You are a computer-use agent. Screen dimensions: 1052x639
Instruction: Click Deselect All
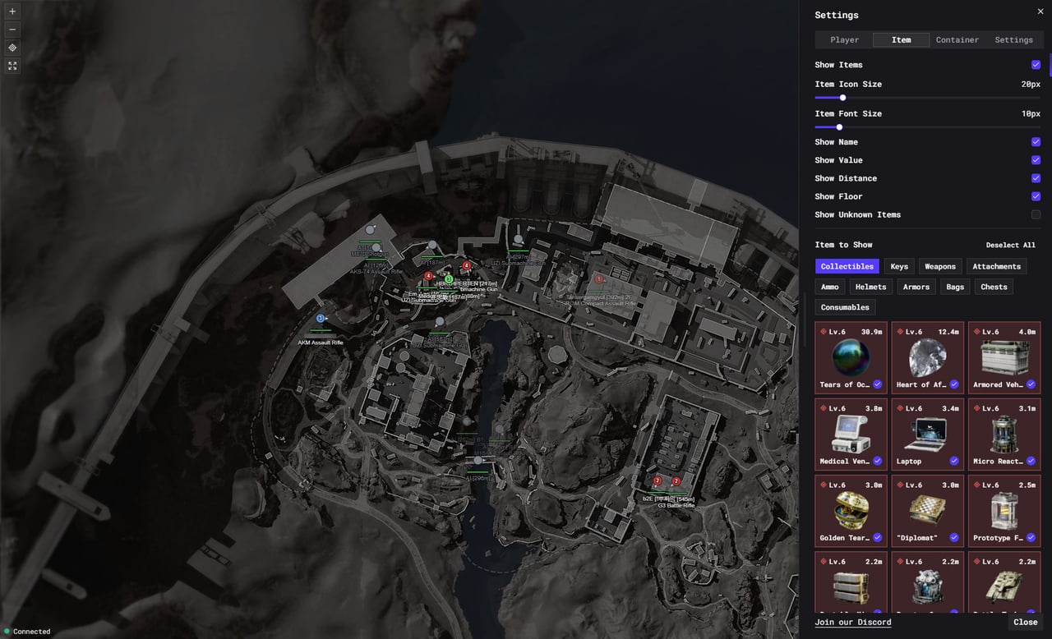pyautogui.click(x=1011, y=245)
